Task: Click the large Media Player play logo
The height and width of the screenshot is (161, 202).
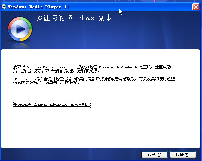Action: pos(20,29)
